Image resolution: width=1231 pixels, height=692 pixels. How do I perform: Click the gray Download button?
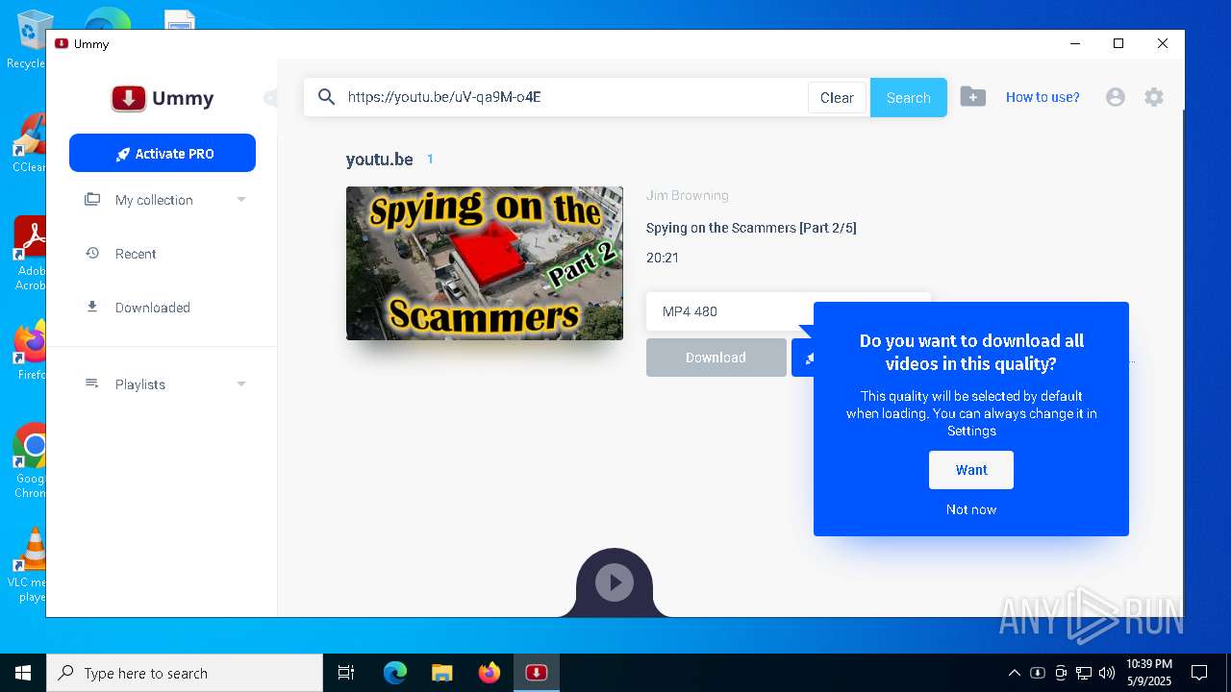coord(716,358)
